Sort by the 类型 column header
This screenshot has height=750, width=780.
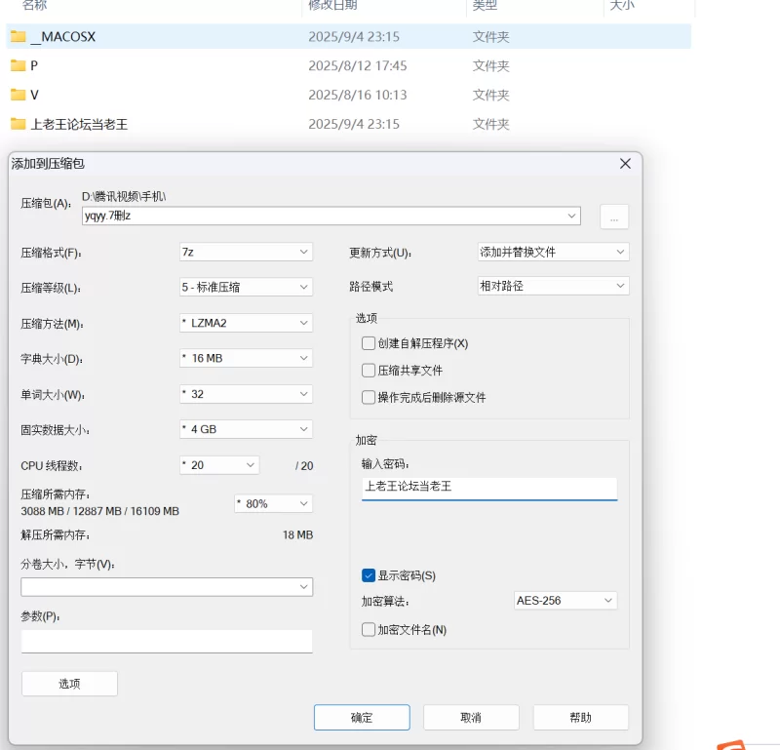(x=485, y=6)
